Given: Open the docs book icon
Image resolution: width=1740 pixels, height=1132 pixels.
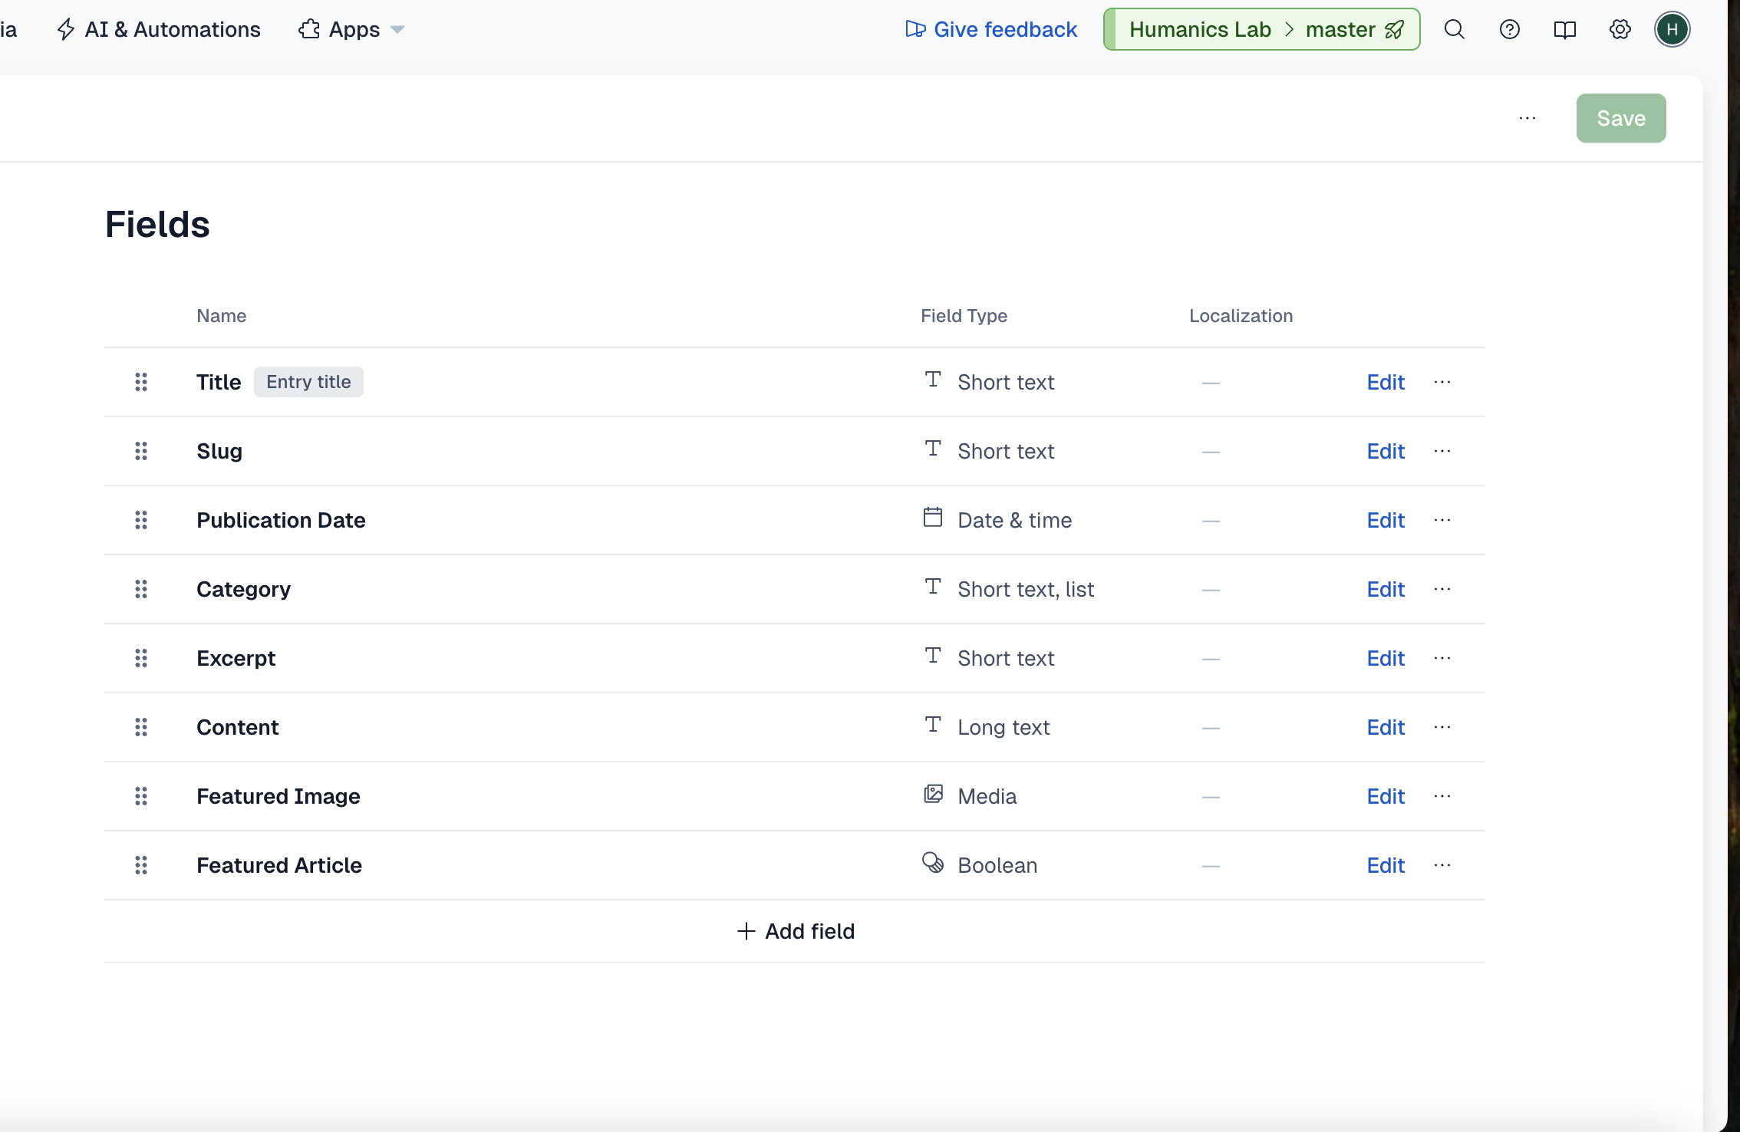Looking at the screenshot, I should (x=1564, y=29).
